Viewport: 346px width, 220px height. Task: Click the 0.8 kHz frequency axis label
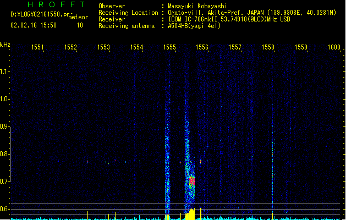point(4,154)
